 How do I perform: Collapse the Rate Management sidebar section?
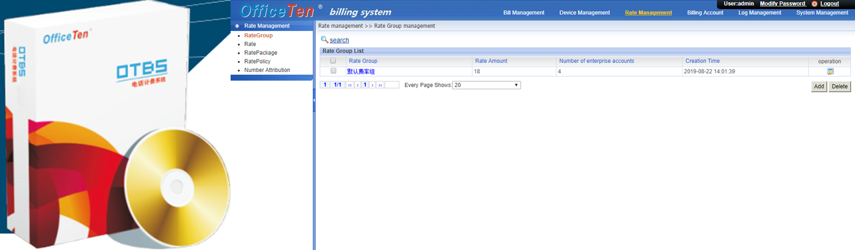237,26
